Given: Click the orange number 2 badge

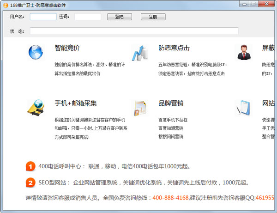Looking at the screenshot, I should click(30, 183).
